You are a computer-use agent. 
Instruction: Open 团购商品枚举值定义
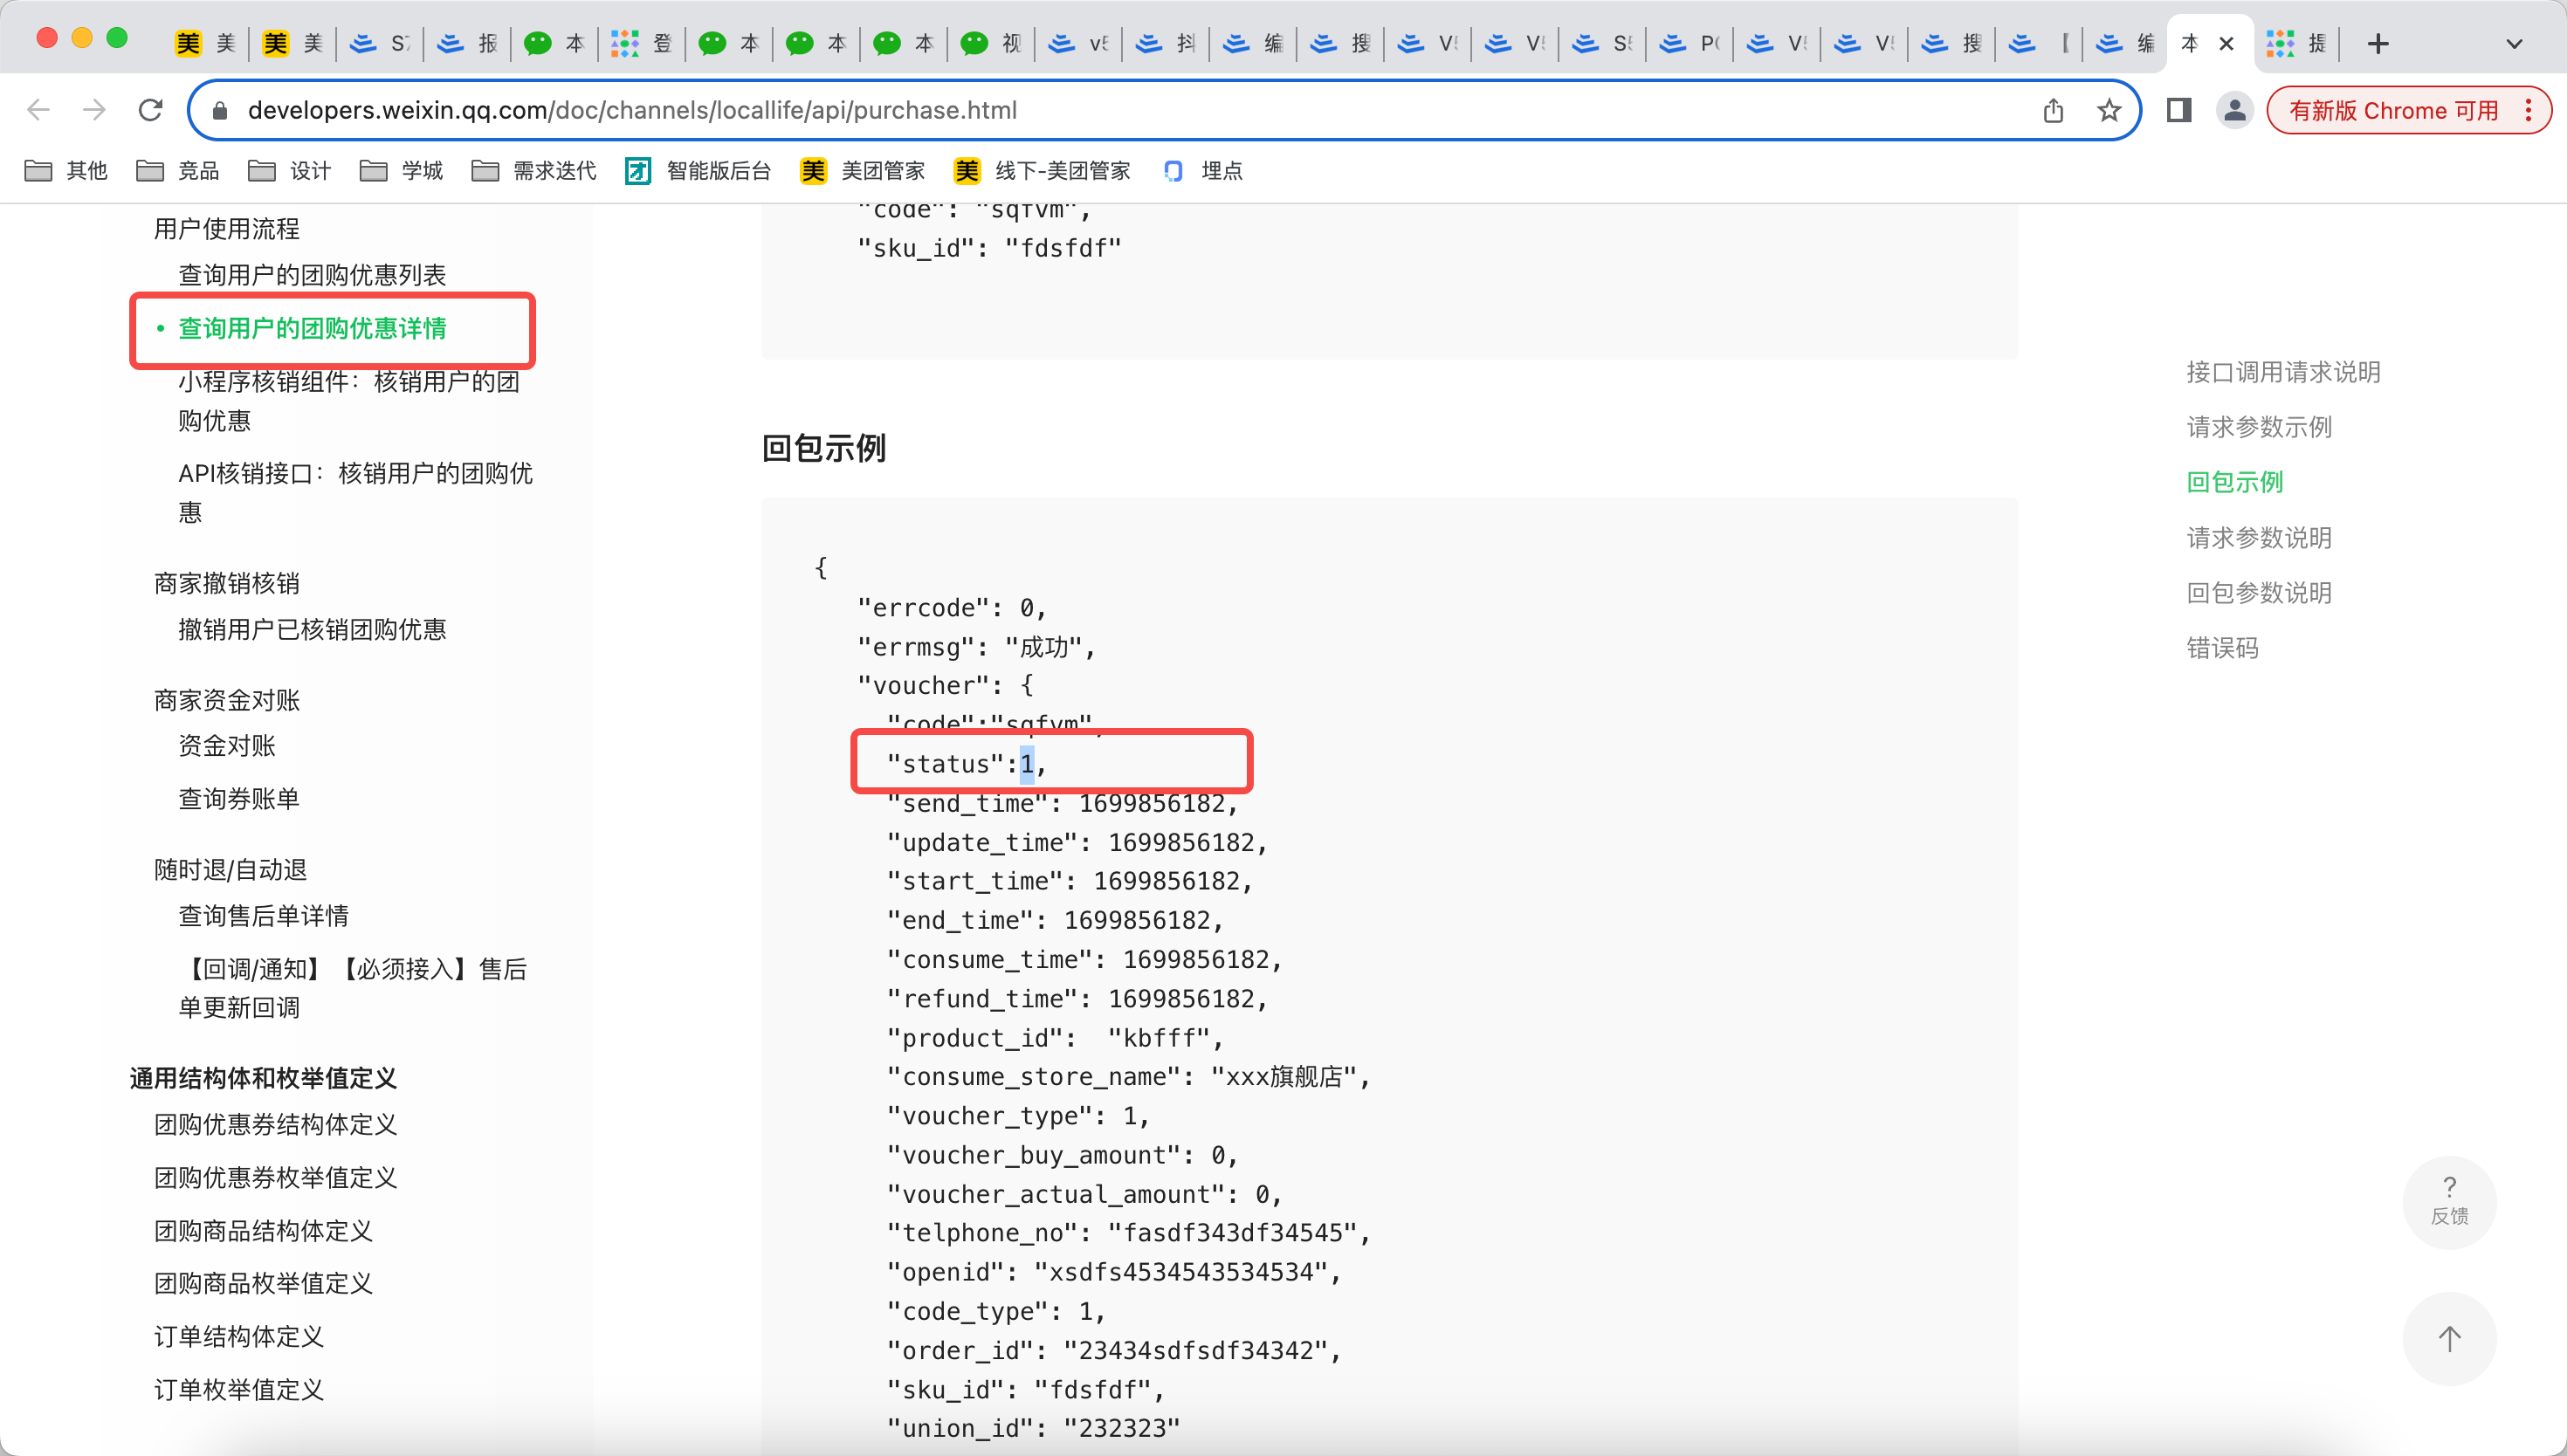[263, 1283]
